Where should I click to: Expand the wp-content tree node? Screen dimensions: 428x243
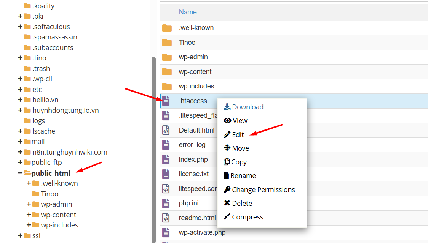pos(29,215)
